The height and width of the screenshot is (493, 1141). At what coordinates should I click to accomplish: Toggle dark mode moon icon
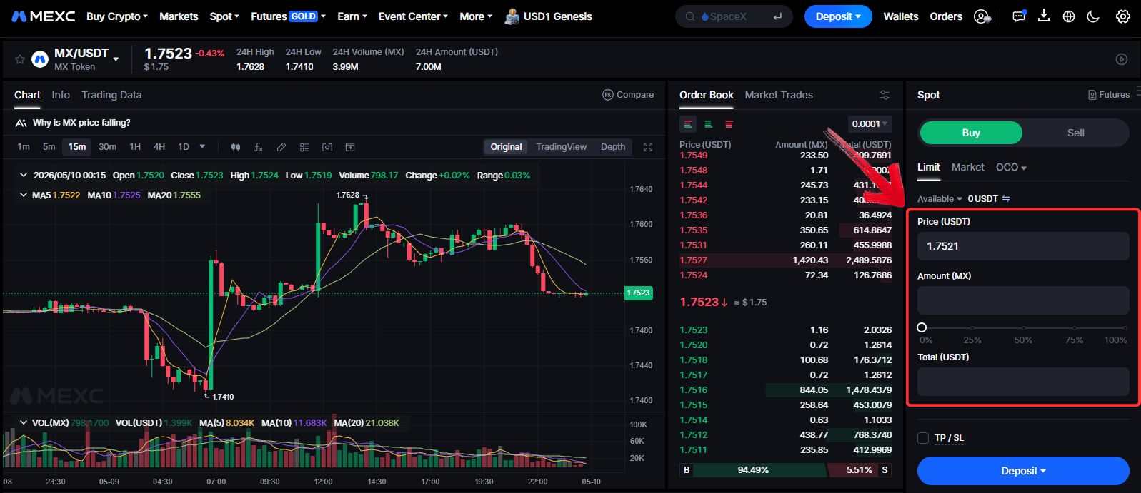click(x=1093, y=16)
